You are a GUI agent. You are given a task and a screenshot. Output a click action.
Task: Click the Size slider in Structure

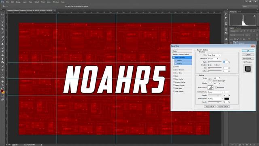tap(215, 68)
